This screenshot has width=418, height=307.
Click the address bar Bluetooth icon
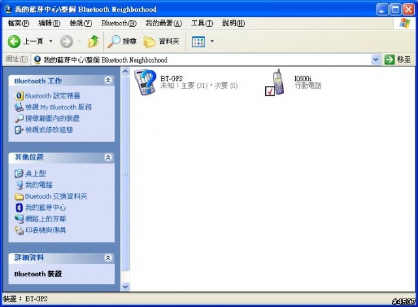click(x=37, y=60)
